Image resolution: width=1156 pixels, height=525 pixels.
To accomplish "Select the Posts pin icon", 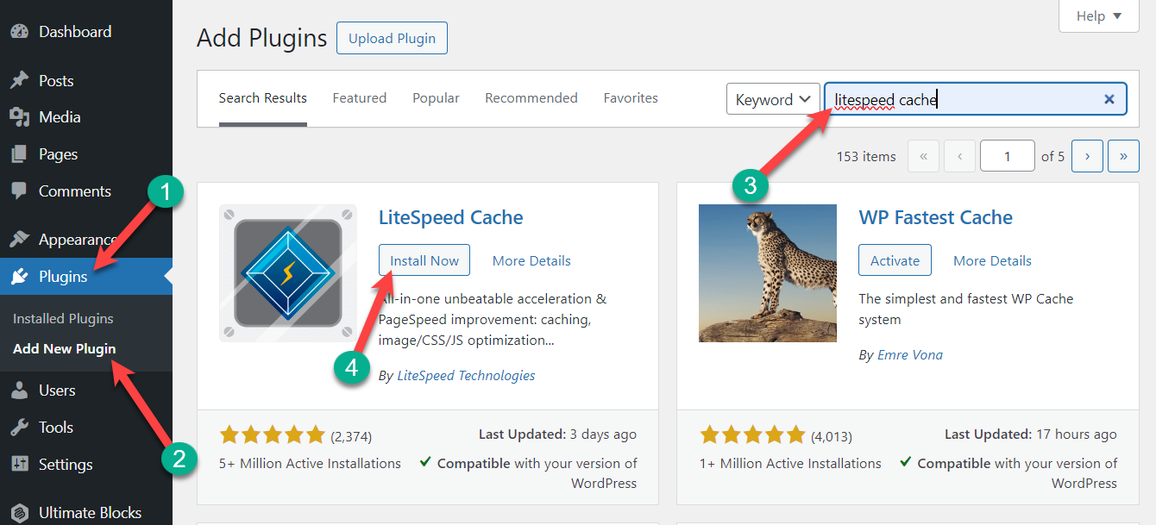I will [x=19, y=79].
